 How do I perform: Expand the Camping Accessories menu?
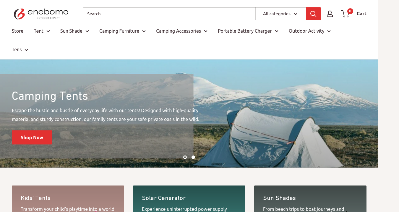182,31
